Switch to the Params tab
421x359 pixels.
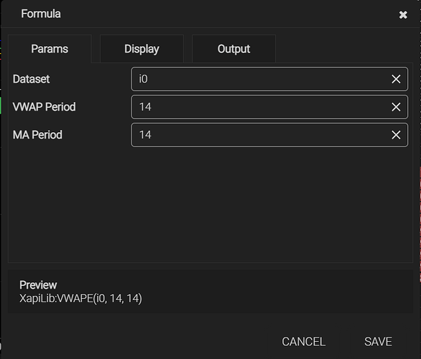click(x=50, y=49)
